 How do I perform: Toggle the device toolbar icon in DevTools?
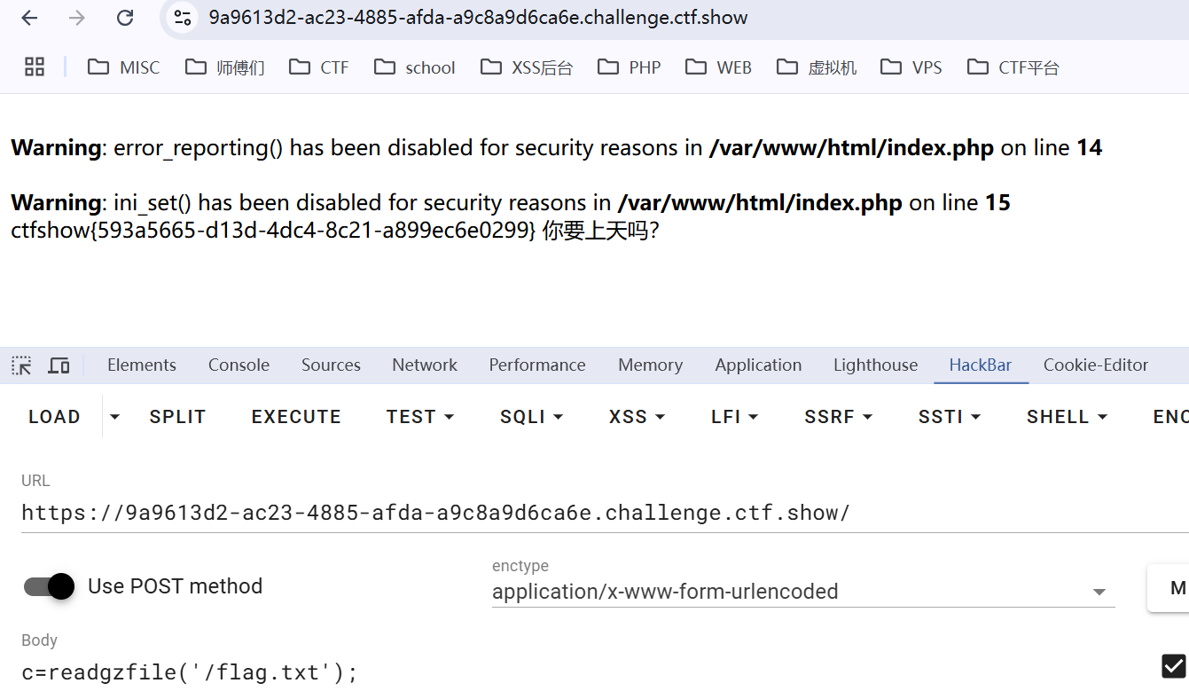[x=59, y=365]
